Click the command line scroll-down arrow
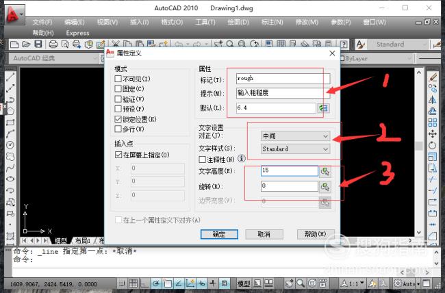Viewport: 445px width, 293px height. [437, 263]
